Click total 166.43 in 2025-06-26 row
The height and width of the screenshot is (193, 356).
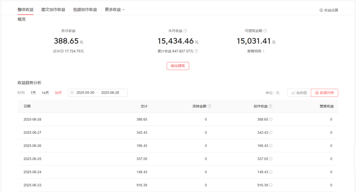pos(142,146)
